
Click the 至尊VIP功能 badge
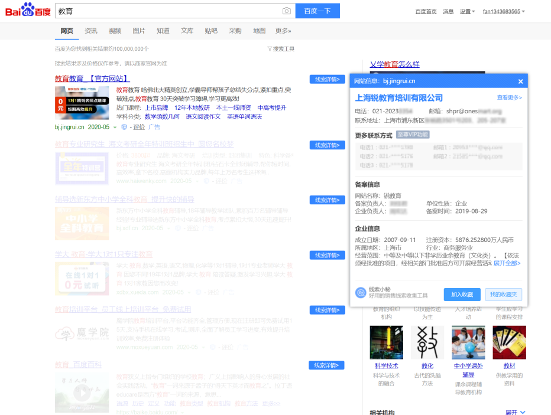tap(413, 135)
